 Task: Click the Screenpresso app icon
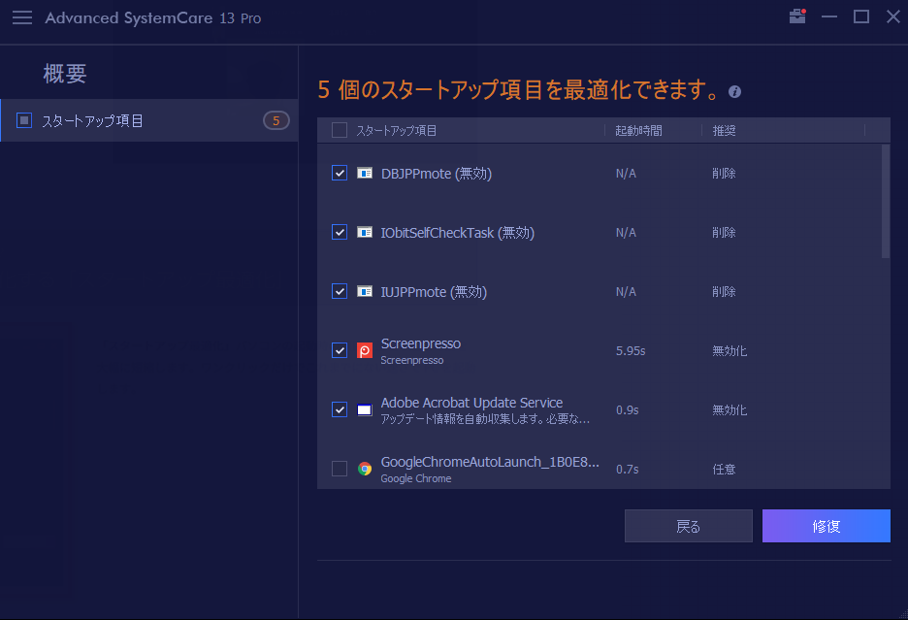pyautogui.click(x=364, y=350)
